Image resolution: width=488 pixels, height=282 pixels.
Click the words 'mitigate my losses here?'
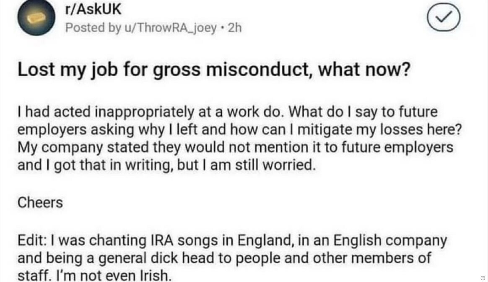tap(380, 129)
